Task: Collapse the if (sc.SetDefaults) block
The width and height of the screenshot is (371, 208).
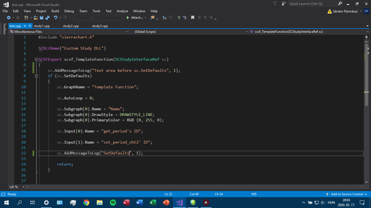Action: click(36, 76)
